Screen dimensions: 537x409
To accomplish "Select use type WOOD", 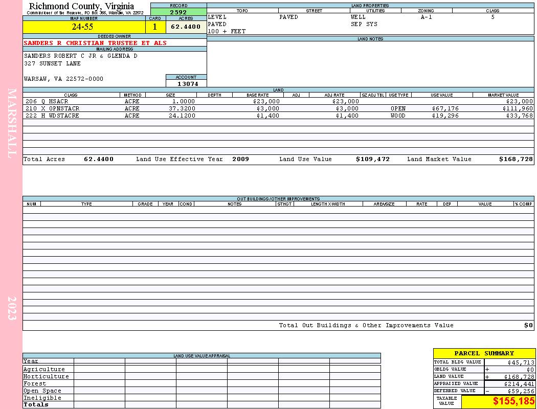I will 398,116.
